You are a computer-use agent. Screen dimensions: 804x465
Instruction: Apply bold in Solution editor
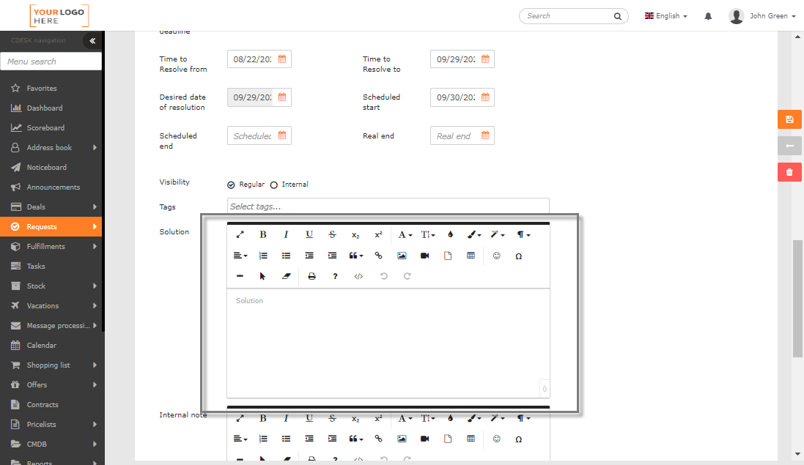(x=262, y=234)
